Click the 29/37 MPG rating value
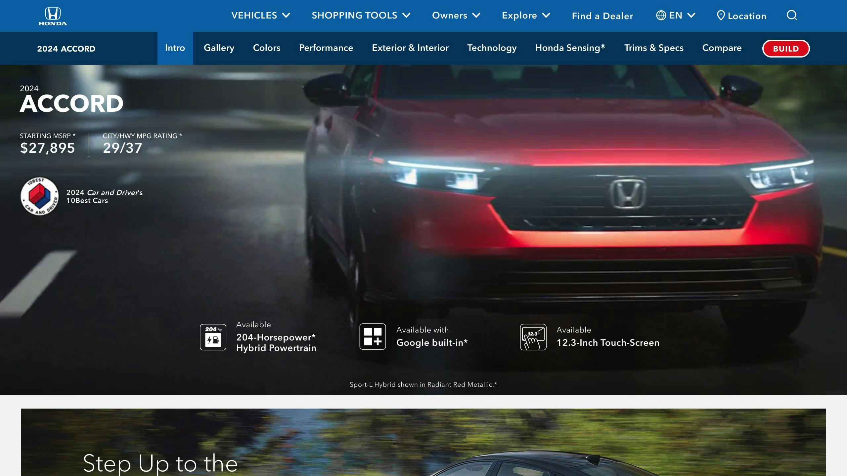The image size is (847, 476). tap(122, 148)
